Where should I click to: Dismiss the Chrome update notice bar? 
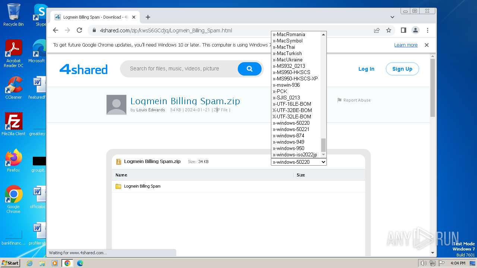tap(427, 45)
